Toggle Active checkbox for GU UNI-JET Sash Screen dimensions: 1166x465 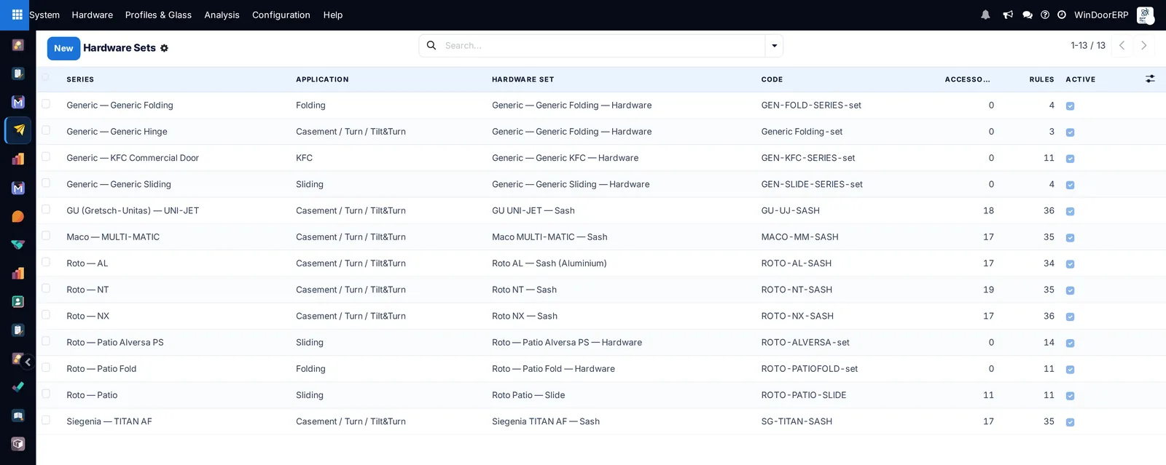coord(1070,211)
